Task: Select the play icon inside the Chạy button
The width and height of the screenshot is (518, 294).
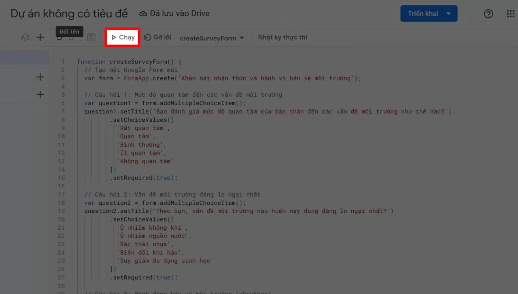Action: [x=115, y=37]
